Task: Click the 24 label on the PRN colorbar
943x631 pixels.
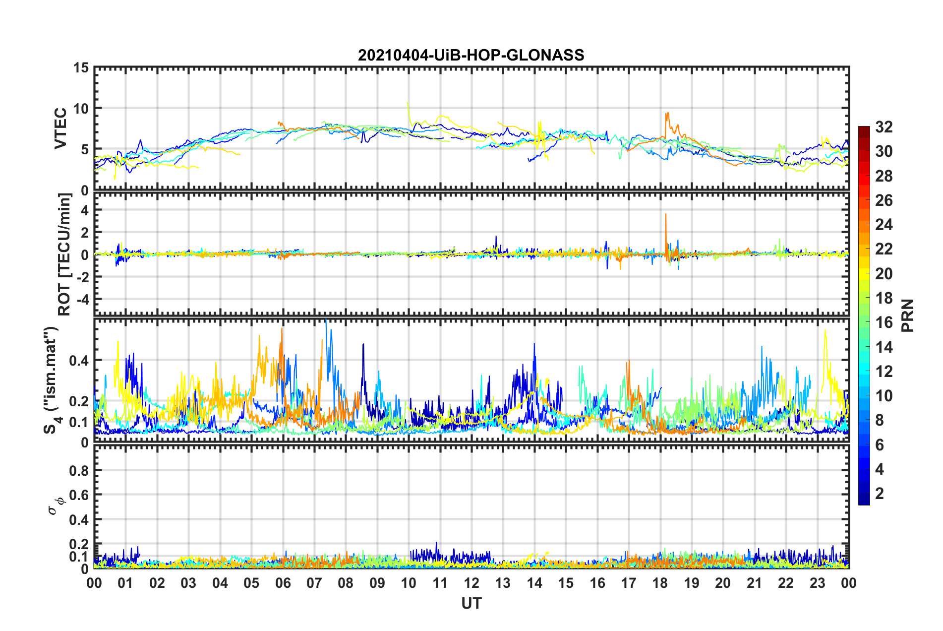Action: [884, 225]
